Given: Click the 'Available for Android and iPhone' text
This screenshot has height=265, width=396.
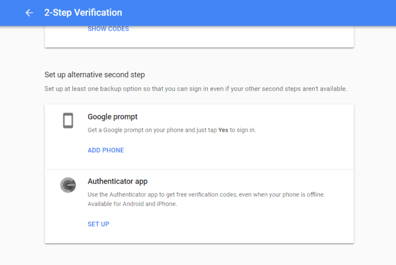Looking at the screenshot, I should coord(132,204).
